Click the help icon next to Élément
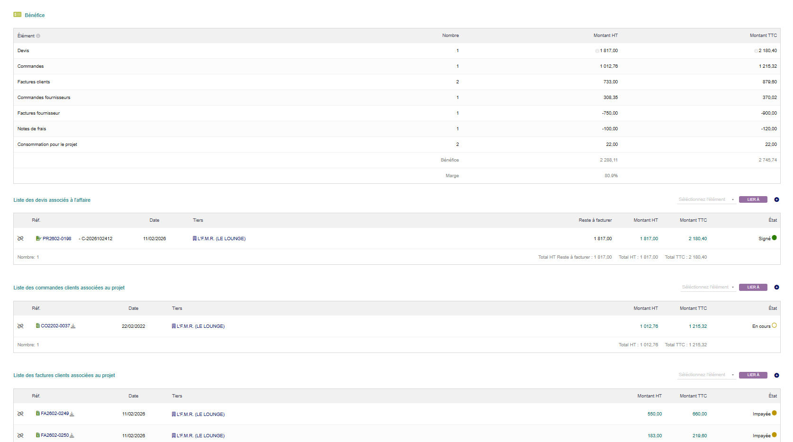793x442 pixels. [x=38, y=36]
